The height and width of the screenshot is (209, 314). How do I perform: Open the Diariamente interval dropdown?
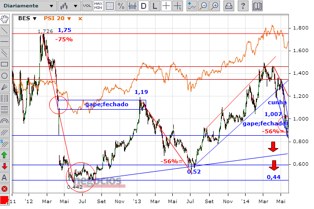[28, 6]
